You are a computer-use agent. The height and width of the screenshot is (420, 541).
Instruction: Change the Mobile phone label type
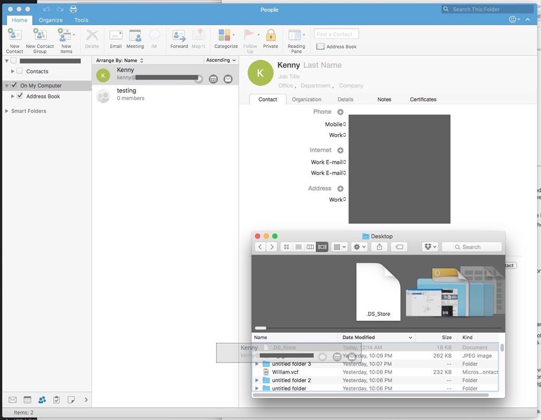(x=335, y=124)
